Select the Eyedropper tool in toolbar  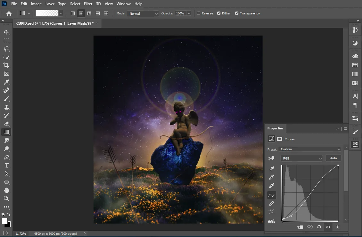[x=6, y=82]
